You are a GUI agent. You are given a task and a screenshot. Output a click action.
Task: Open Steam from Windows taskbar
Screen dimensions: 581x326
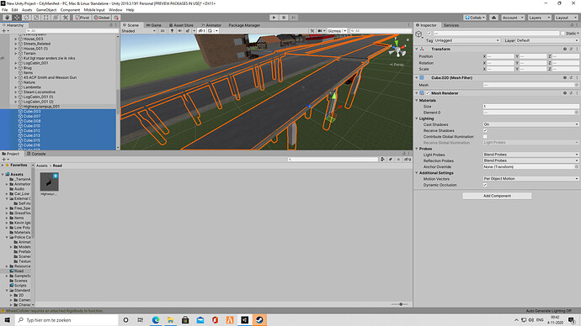(x=259, y=320)
